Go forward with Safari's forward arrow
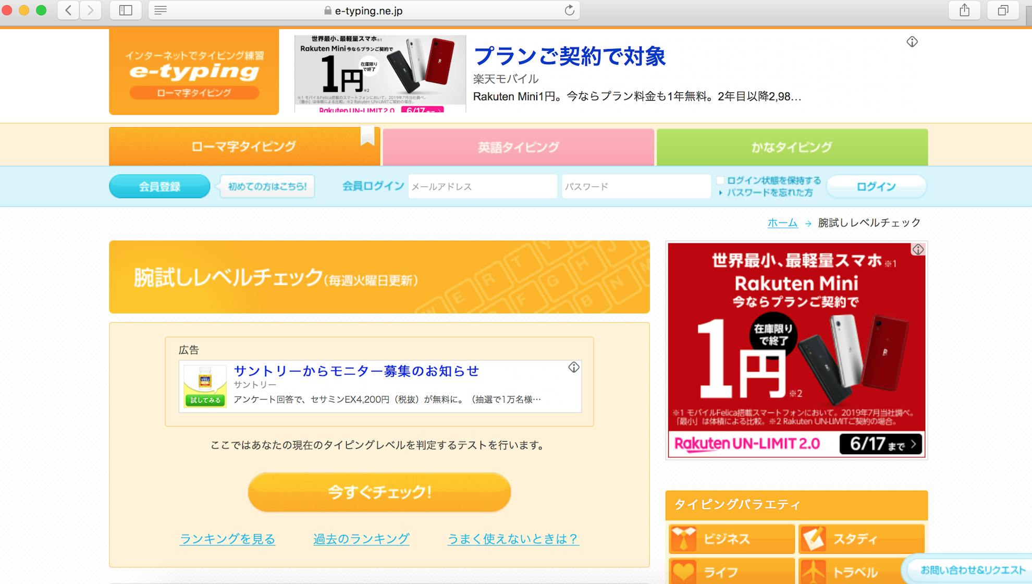 click(90, 10)
